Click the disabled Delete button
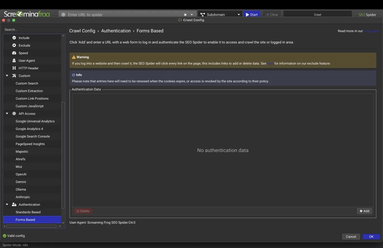 pyautogui.click(x=83, y=211)
